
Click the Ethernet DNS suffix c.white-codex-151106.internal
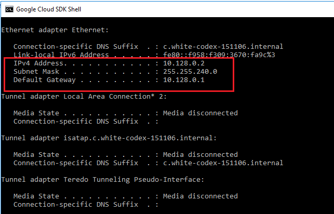pyautogui.click(x=223, y=46)
